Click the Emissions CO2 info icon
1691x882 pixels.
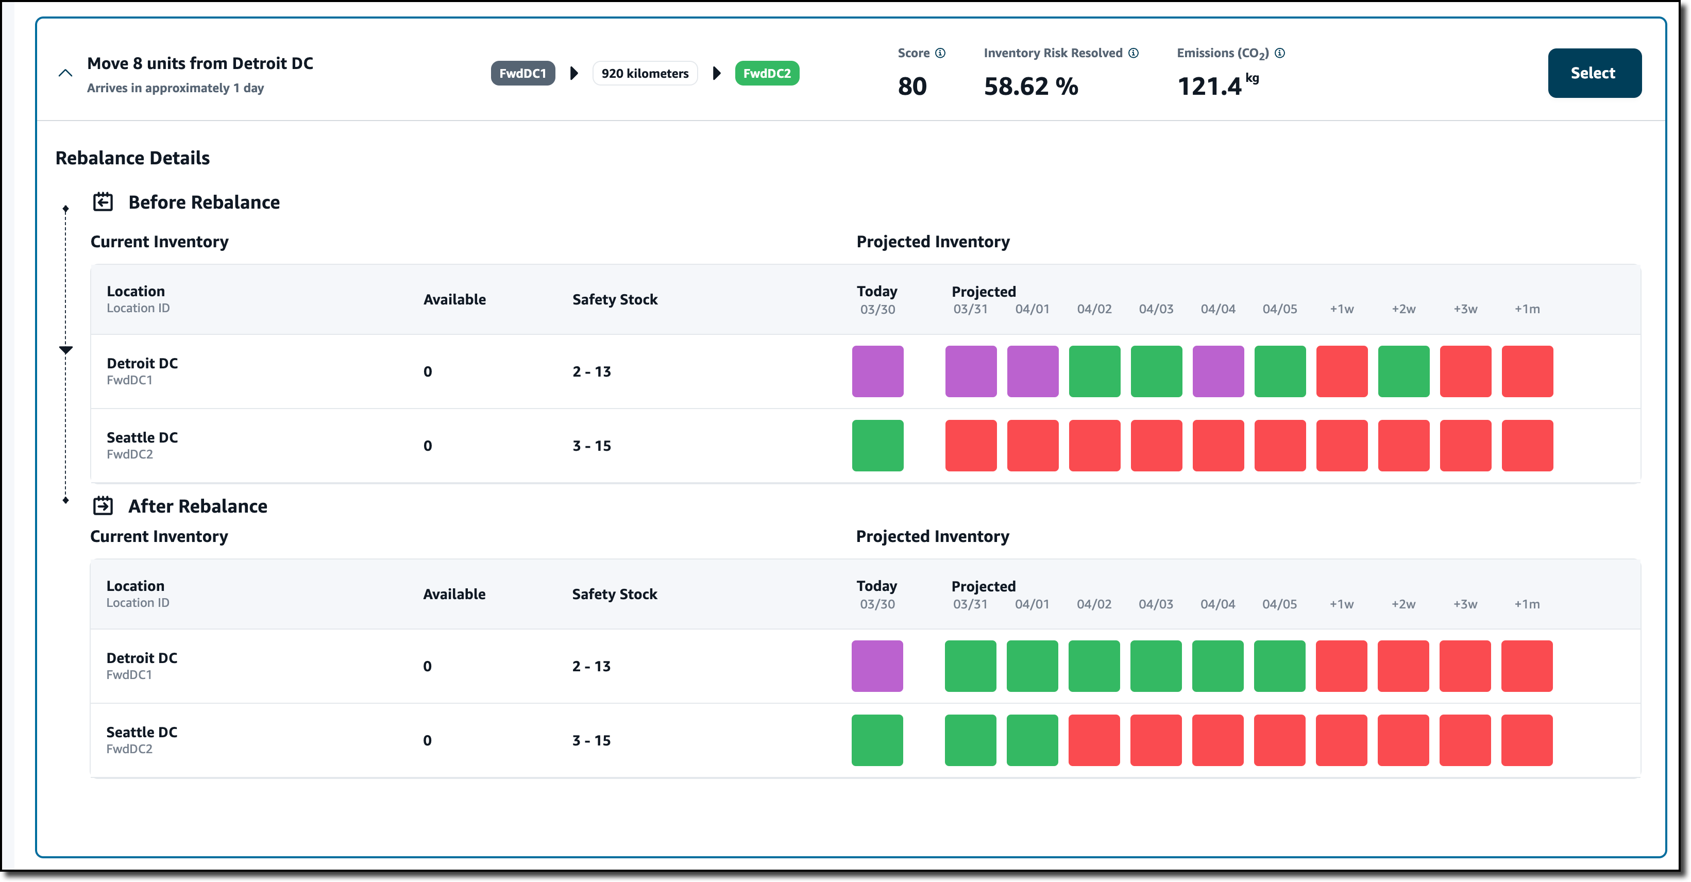(1279, 53)
